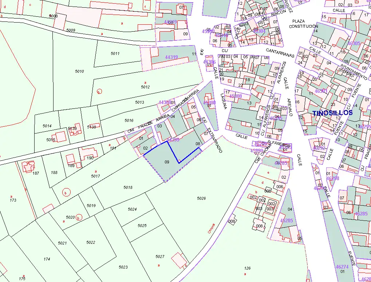
Task: Click the circled b in parcel 5012
Action: pyautogui.click(x=99, y=91)
